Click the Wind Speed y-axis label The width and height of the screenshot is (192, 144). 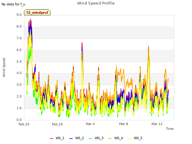click(4, 67)
